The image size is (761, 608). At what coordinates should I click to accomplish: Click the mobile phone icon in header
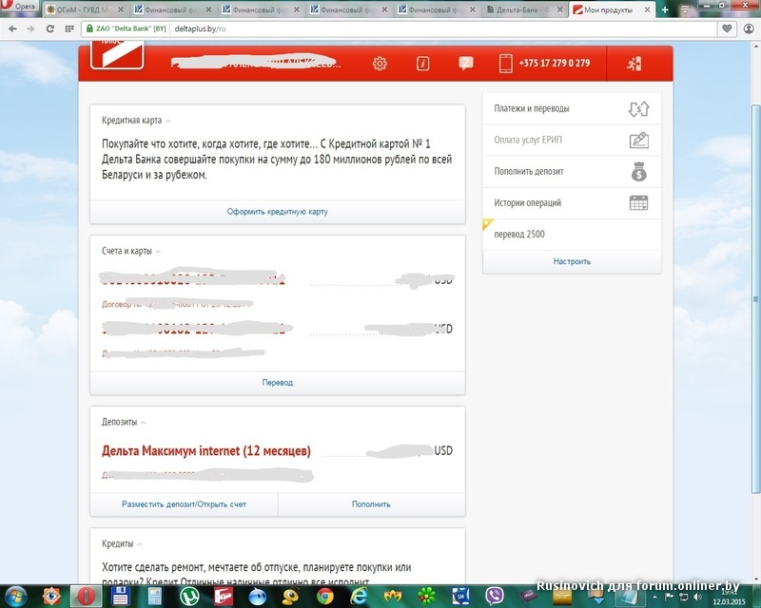pos(506,64)
